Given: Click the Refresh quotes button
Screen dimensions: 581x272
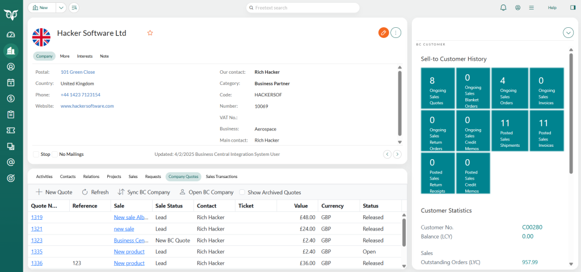Looking at the screenshot, I should [95, 192].
